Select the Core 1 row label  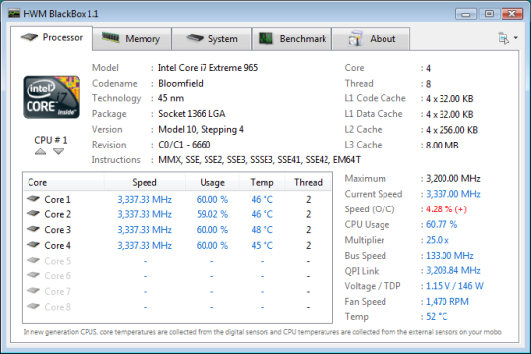pos(58,200)
